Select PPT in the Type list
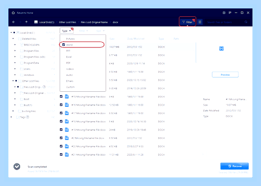This screenshot has height=186, width=261. click(x=68, y=51)
